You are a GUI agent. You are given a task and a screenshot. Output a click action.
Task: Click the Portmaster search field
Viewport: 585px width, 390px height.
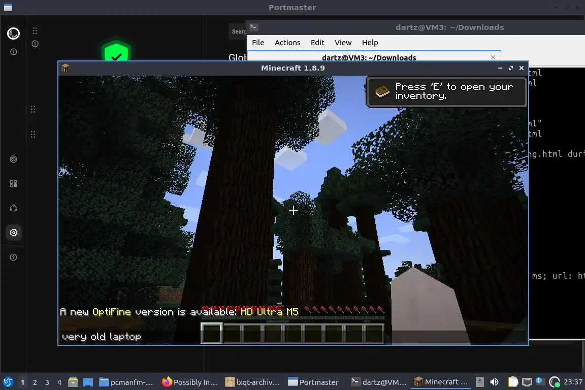pyautogui.click(x=238, y=31)
